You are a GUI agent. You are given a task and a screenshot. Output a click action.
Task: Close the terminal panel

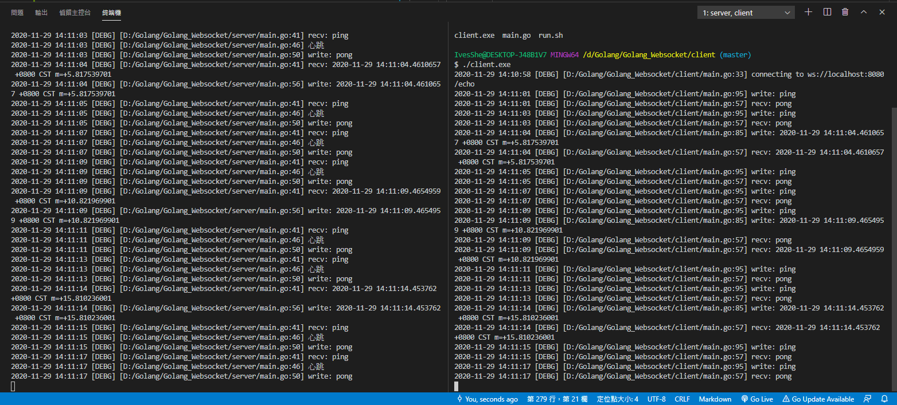click(882, 12)
